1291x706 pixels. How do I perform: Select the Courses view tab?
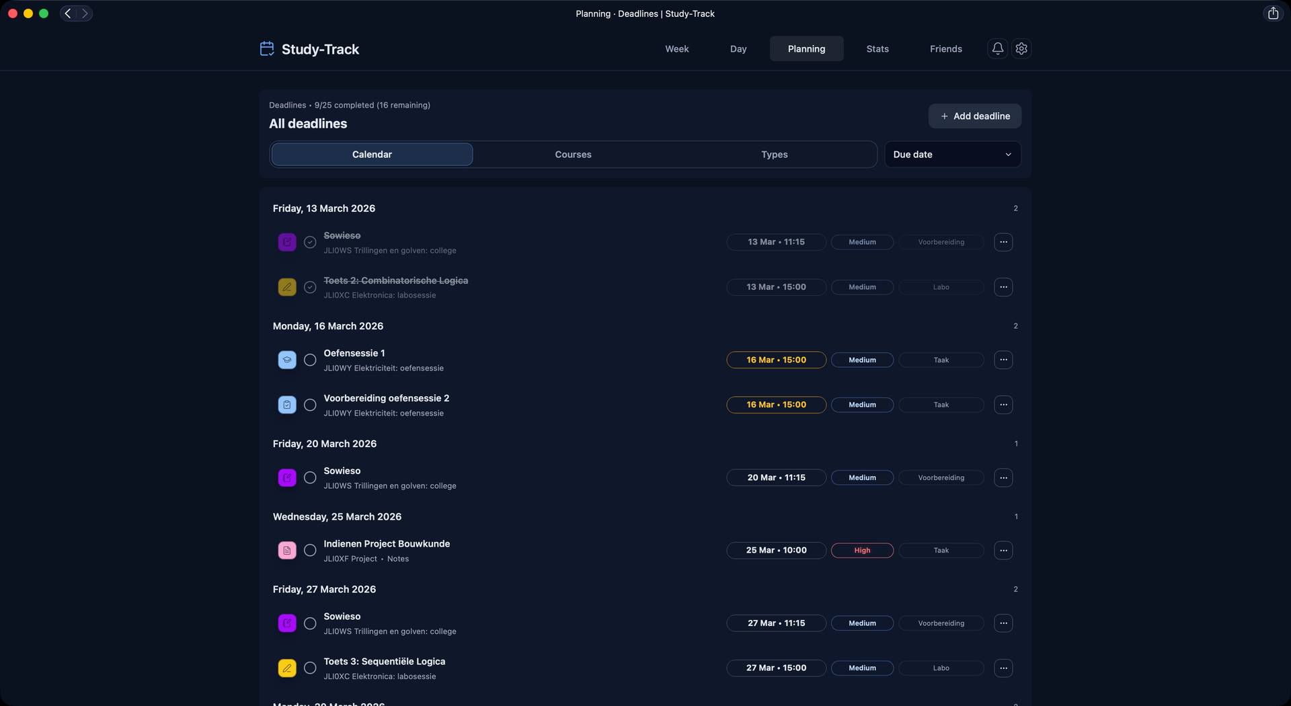coord(573,154)
